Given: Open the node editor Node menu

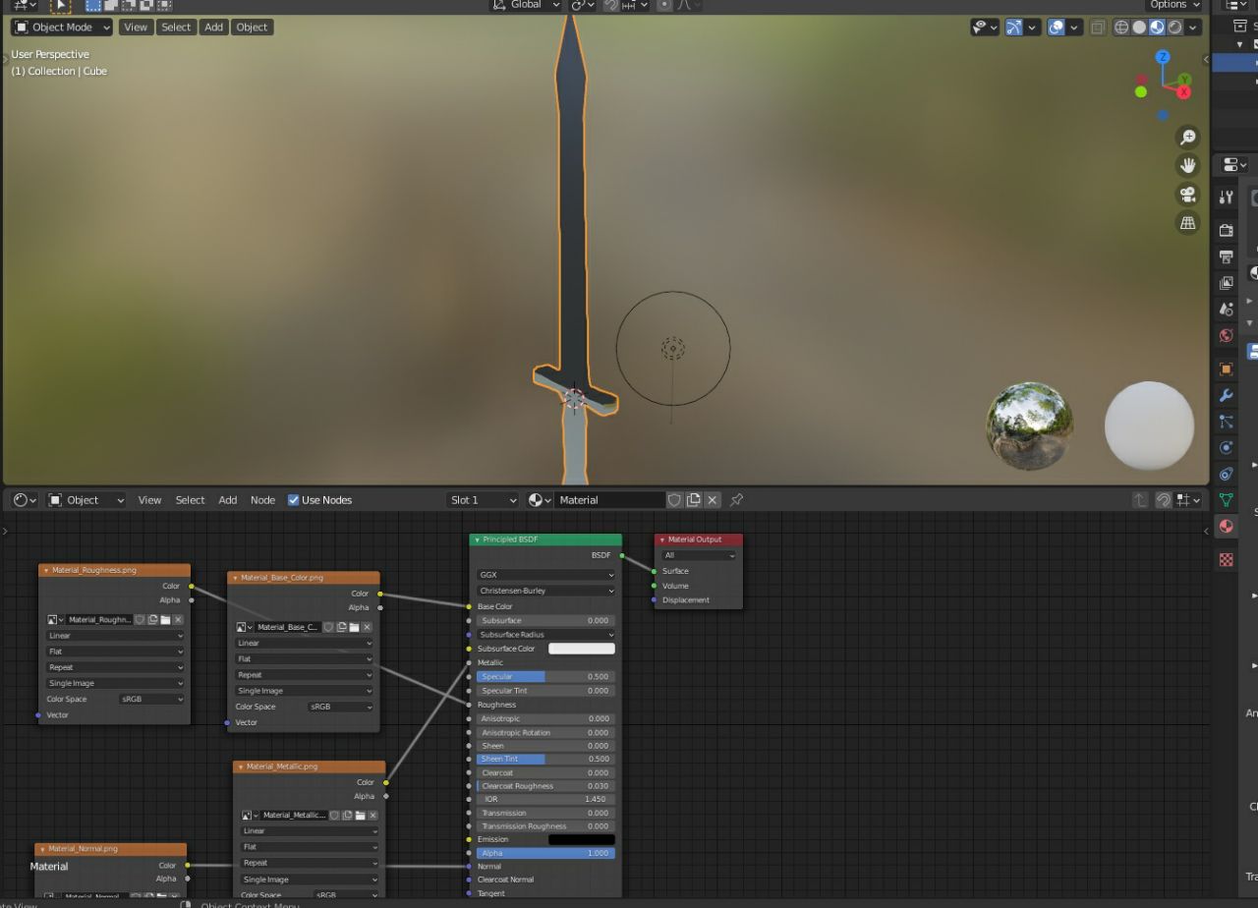Looking at the screenshot, I should click(262, 500).
